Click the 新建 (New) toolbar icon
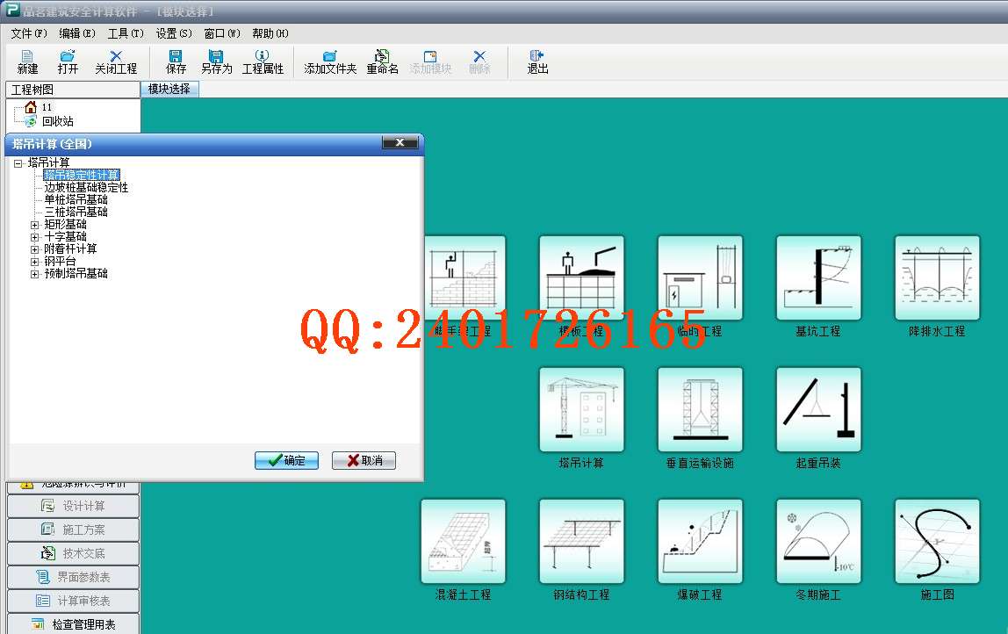This screenshot has width=1008, height=634. [x=27, y=61]
